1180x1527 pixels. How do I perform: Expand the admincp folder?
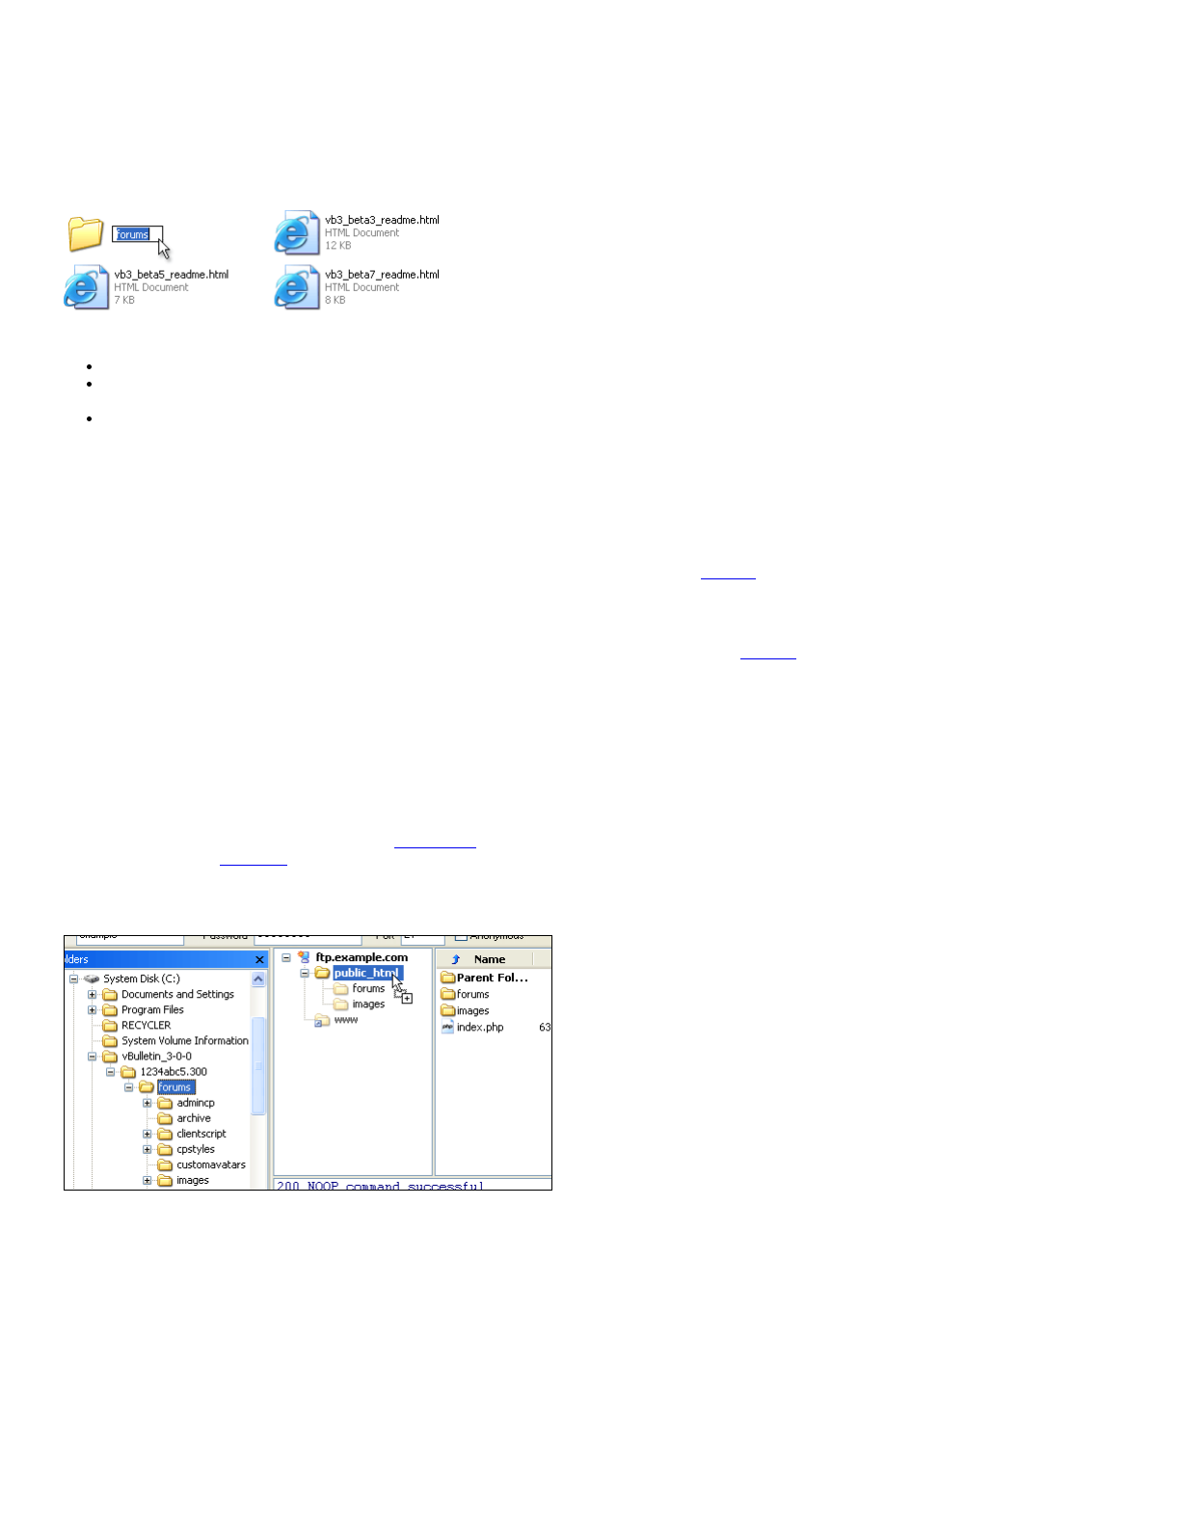[147, 1103]
